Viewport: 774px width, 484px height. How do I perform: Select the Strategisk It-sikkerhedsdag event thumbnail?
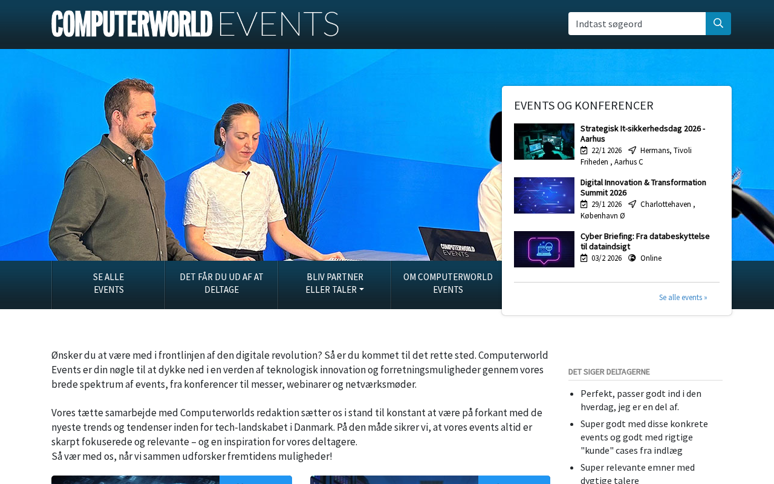544,142
